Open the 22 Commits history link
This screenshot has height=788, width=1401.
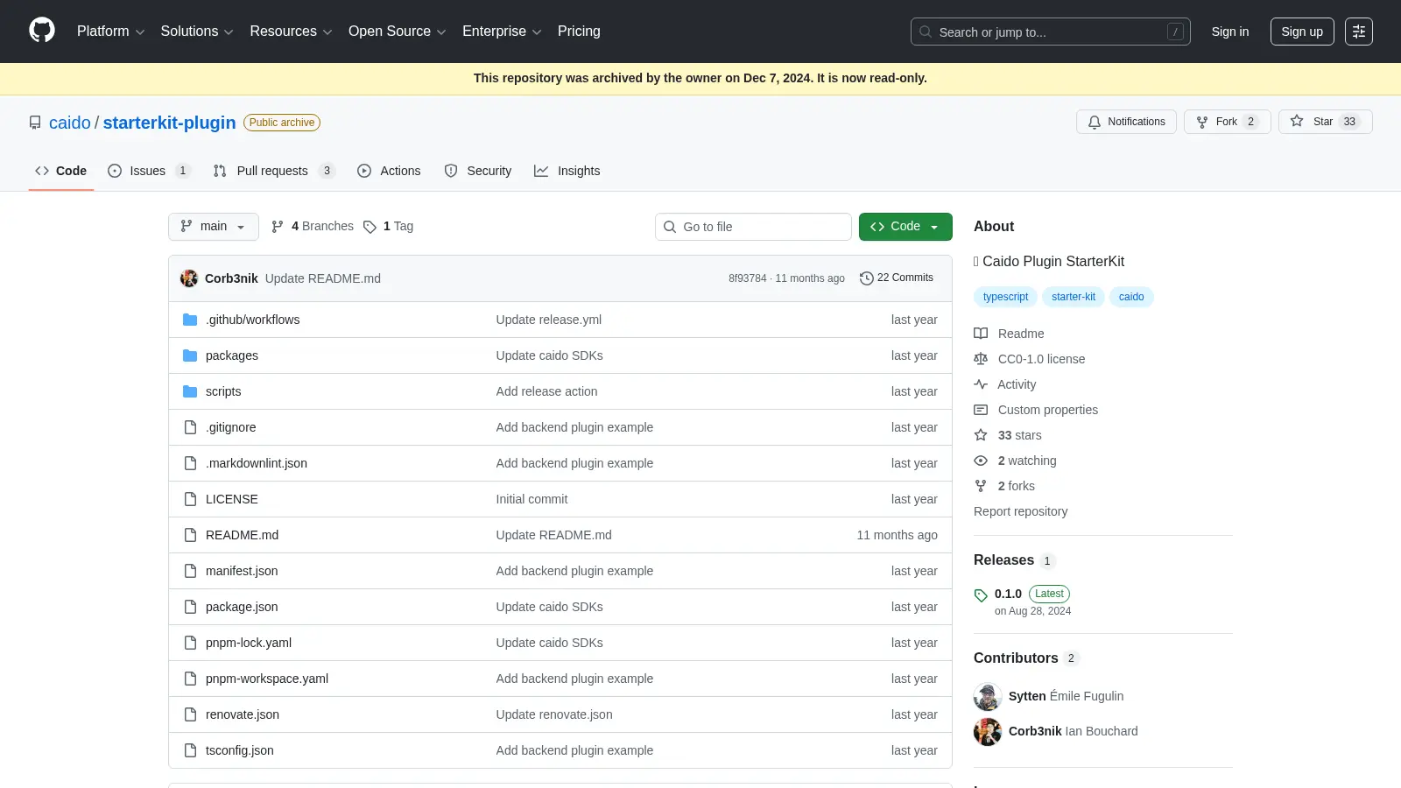[x=897, y=278]
